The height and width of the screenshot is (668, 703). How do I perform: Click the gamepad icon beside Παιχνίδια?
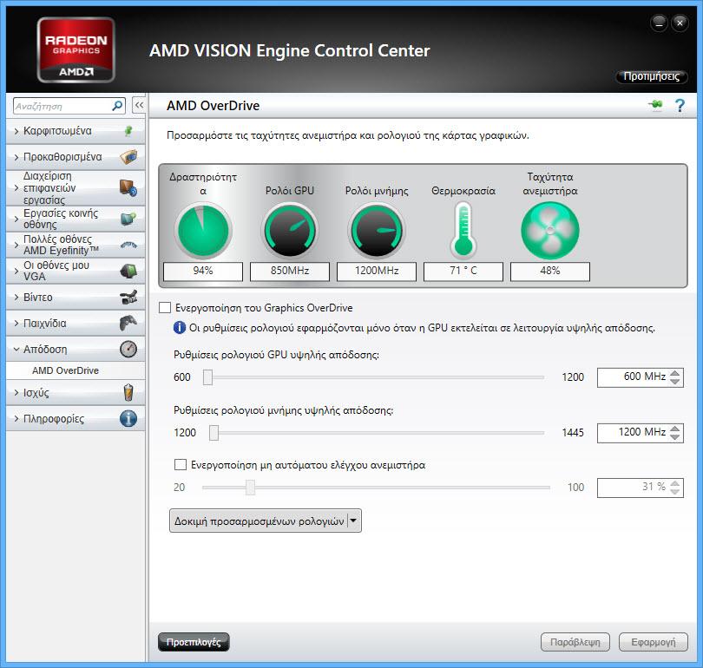point(128,323)
